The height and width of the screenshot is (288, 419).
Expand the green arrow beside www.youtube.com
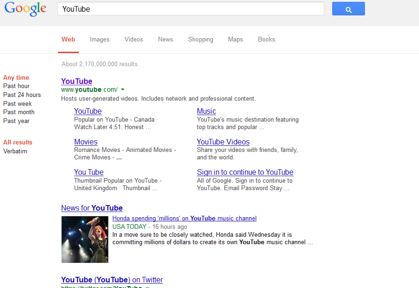coord(123,89)
